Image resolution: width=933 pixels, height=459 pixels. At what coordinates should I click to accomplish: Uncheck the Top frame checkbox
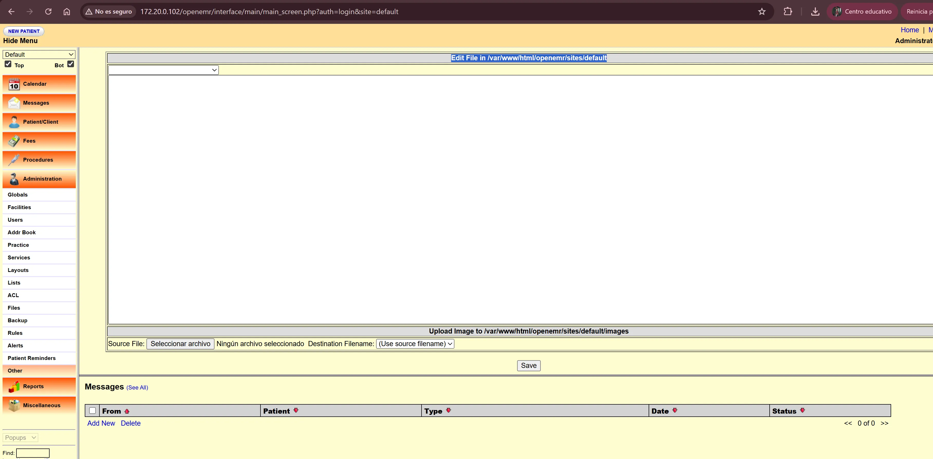pos(8,64)
